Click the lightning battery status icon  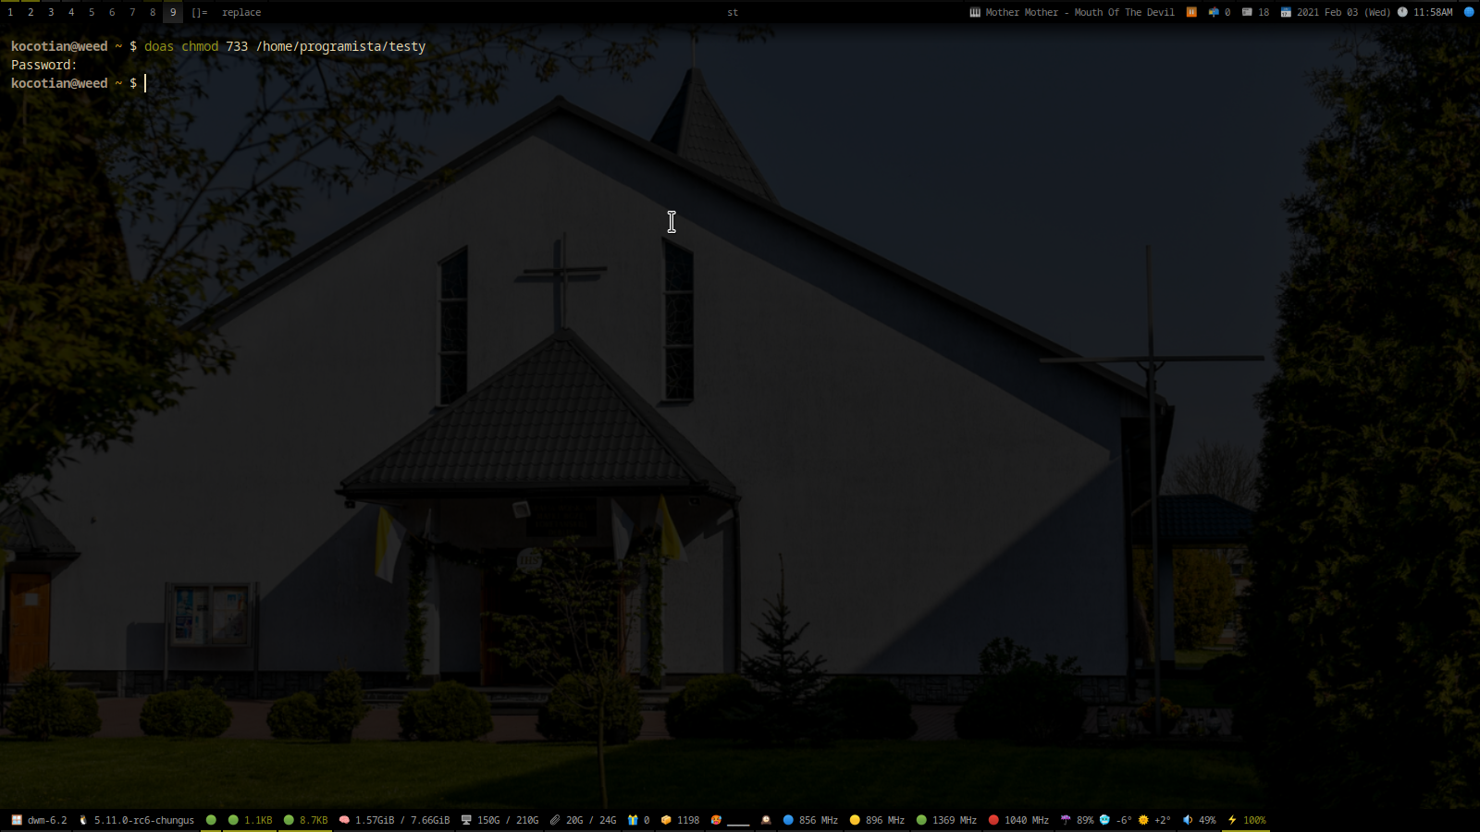[1232, 820]
